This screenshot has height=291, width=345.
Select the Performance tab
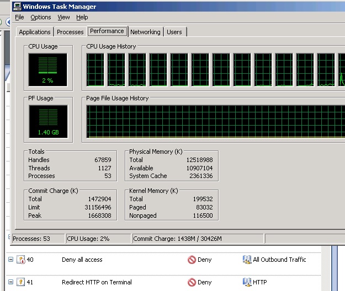coord(107,31)
